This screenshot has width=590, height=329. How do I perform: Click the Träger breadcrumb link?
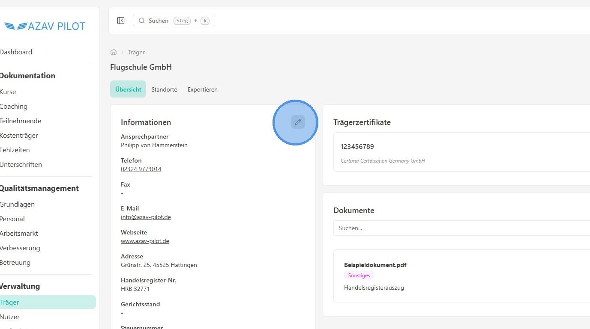click(x=136, y=52)
